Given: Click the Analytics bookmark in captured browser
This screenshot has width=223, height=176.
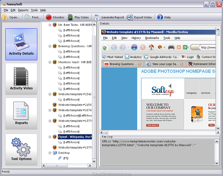Looking at the screenshot, I should 133,57.
